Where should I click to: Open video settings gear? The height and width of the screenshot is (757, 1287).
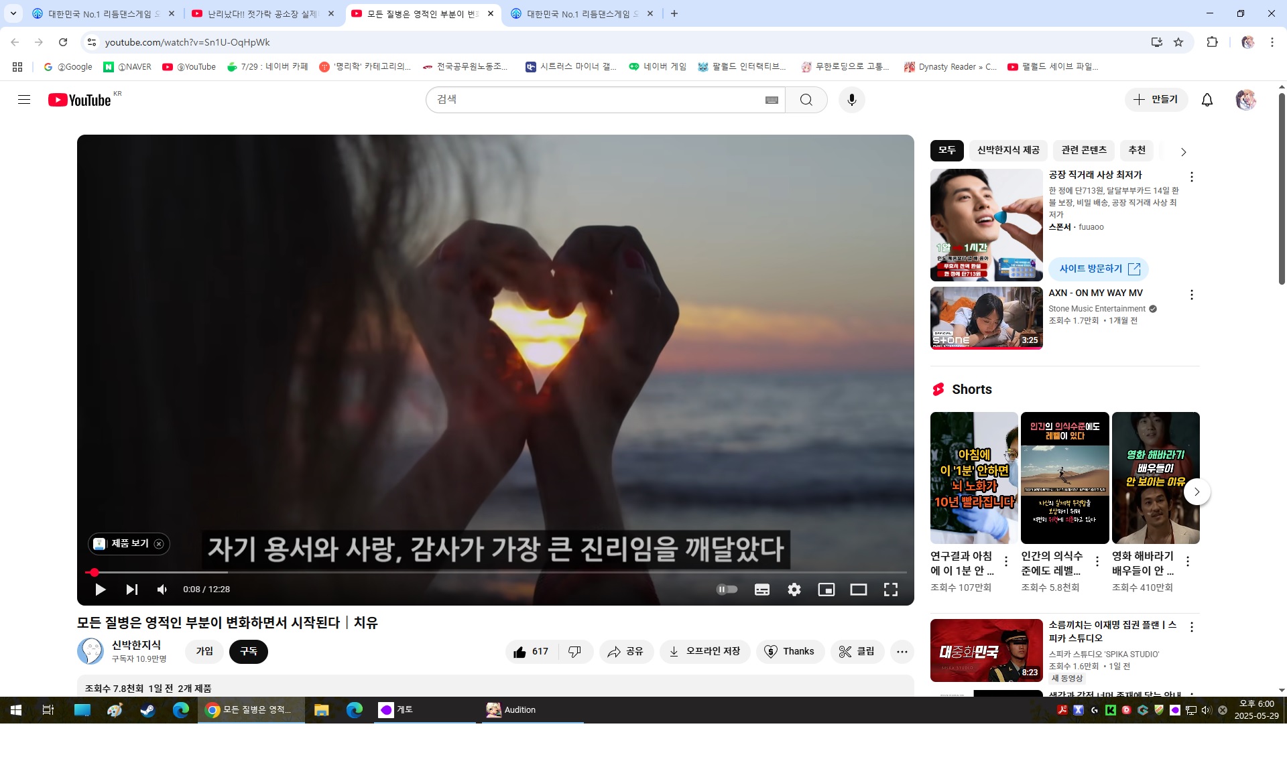(794, 590)
